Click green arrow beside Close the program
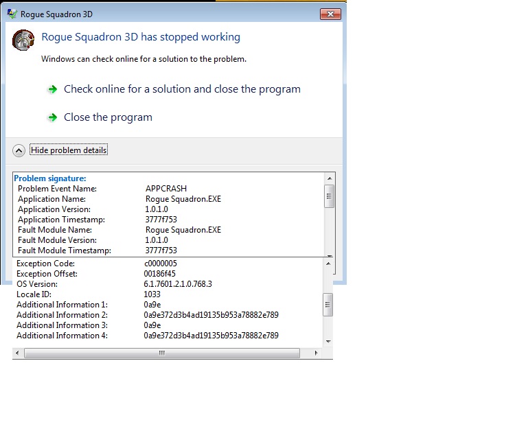The width and height of the screenshot is (528, 431). pos(52,117)
